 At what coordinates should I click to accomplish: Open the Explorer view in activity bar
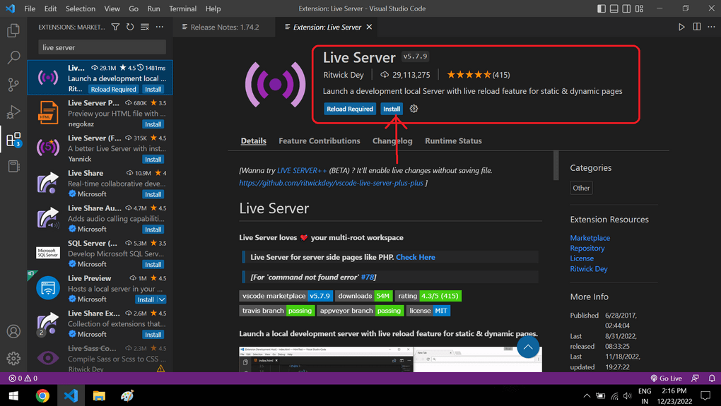(13, 30)
